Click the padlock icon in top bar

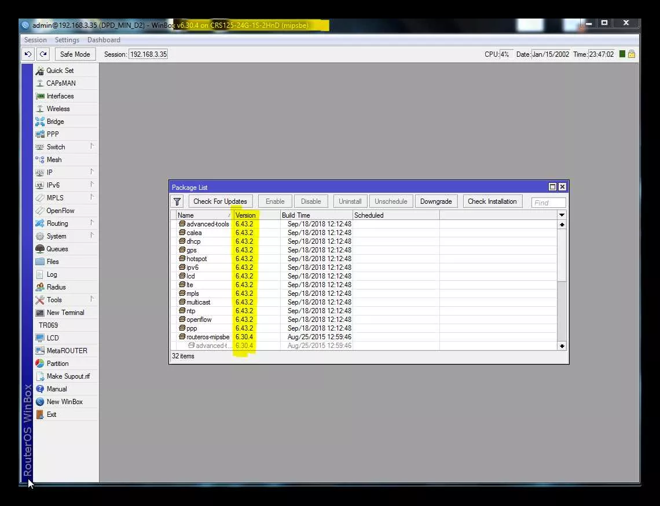(632, 54)
